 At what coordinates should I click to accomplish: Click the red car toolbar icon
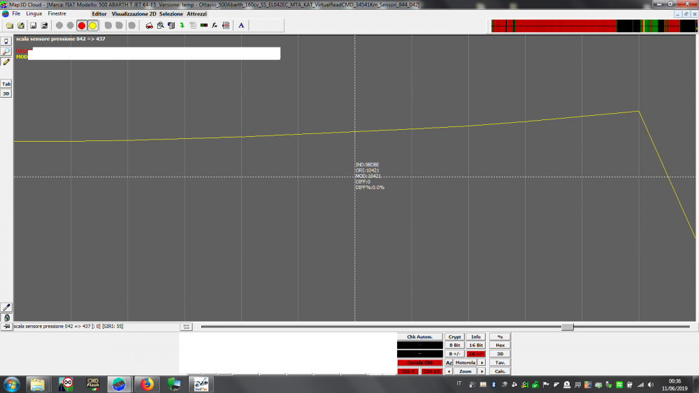tap(150, 25)
